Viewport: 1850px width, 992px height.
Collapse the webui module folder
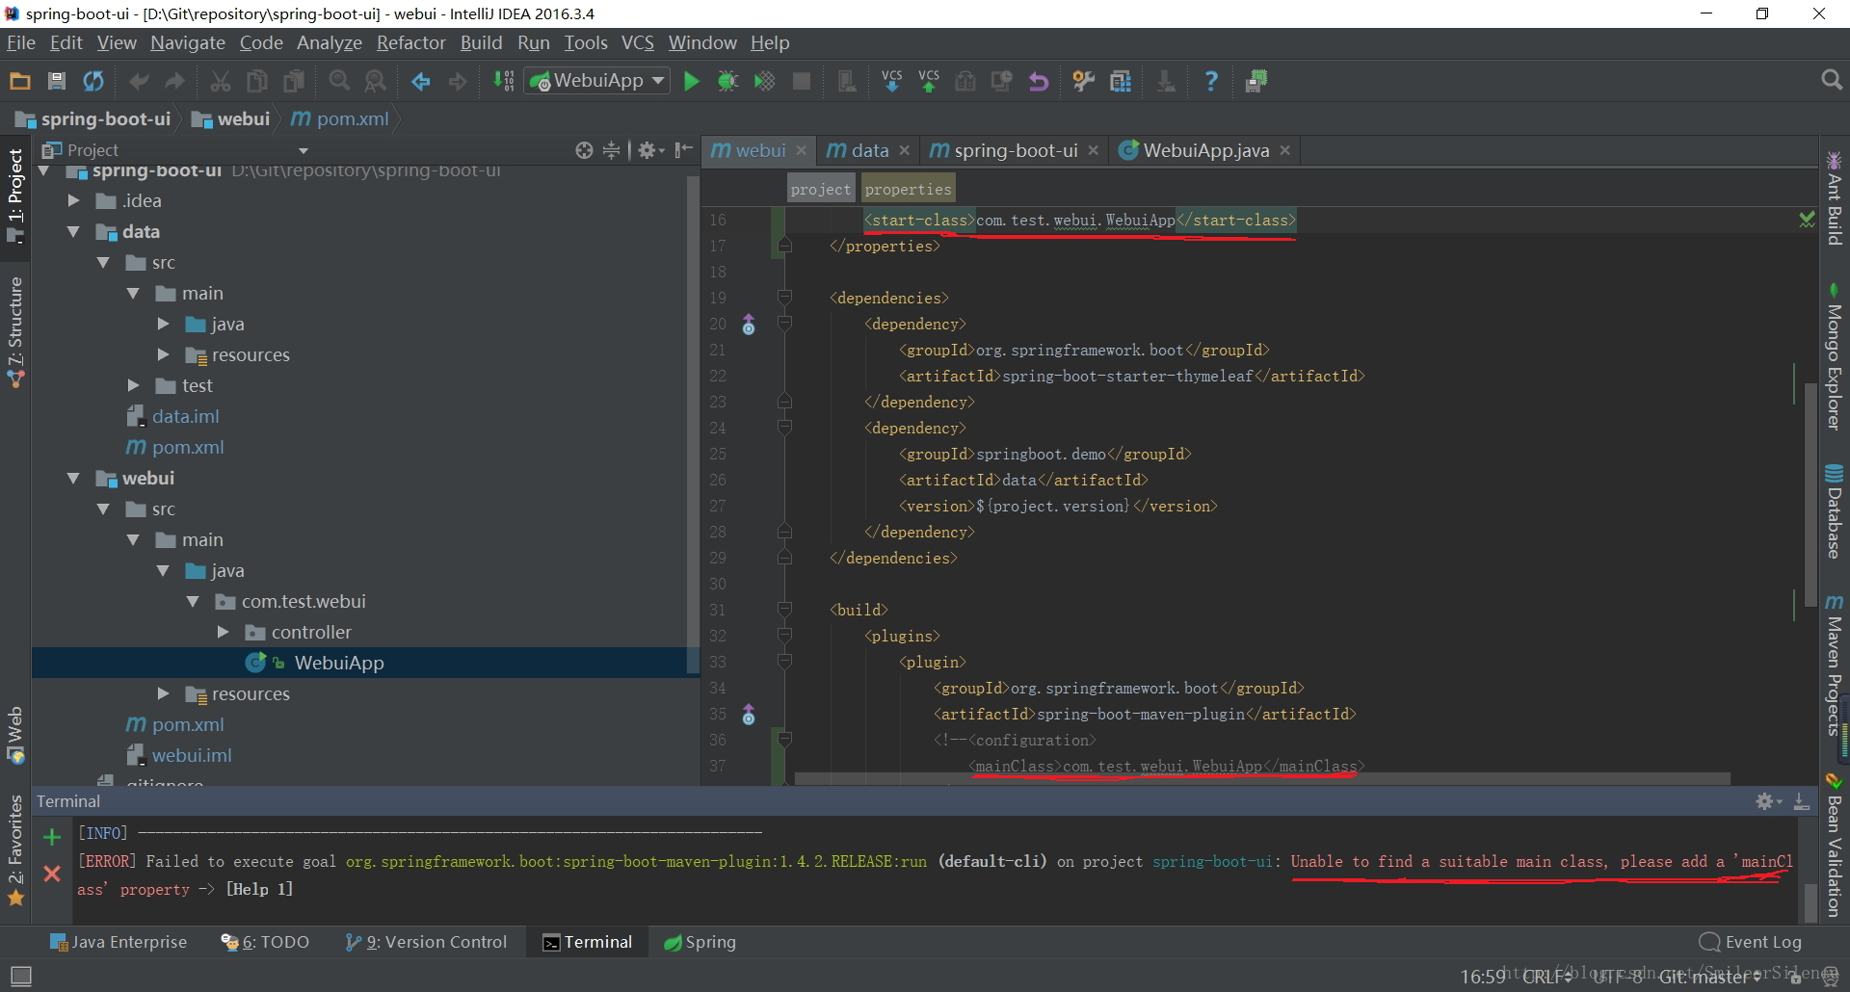[x=73, y=478]
